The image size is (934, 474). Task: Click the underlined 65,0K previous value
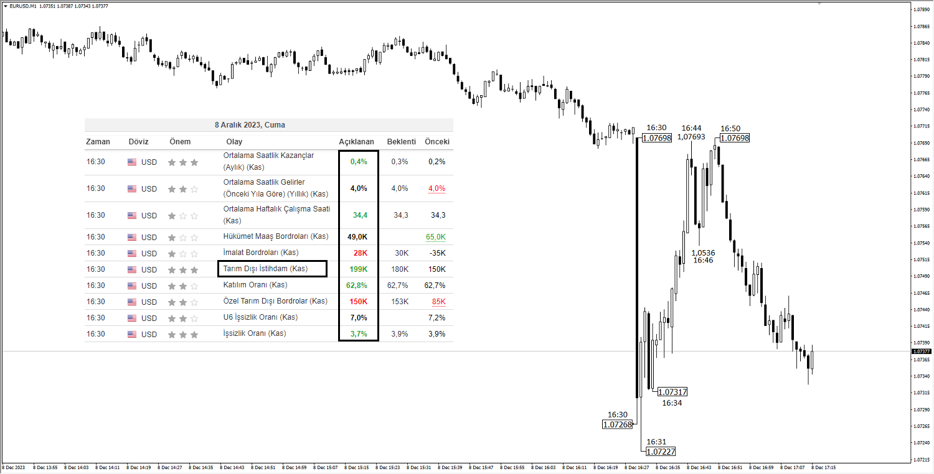436,237
